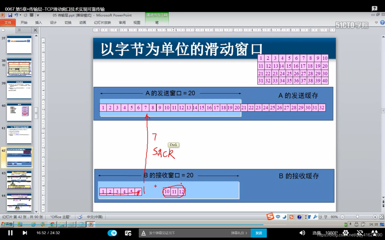
Task: Mute the video volume
Action: (x=302, y=233)
